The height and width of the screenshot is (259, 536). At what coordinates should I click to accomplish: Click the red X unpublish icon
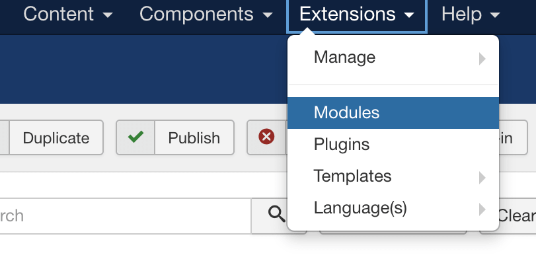266,137
